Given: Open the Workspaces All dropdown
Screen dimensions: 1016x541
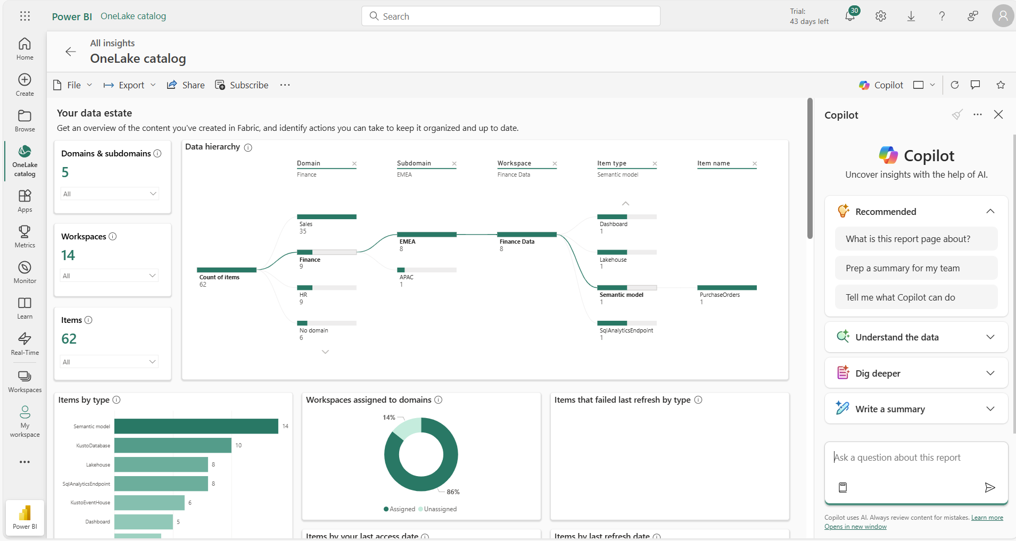Looking at the screenshot, I should (110, 276).
